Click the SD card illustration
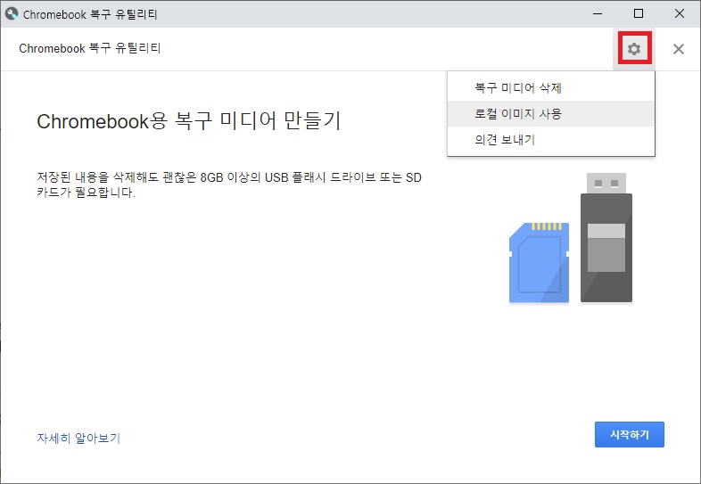 pyautogui.click(x=539, y=263)
